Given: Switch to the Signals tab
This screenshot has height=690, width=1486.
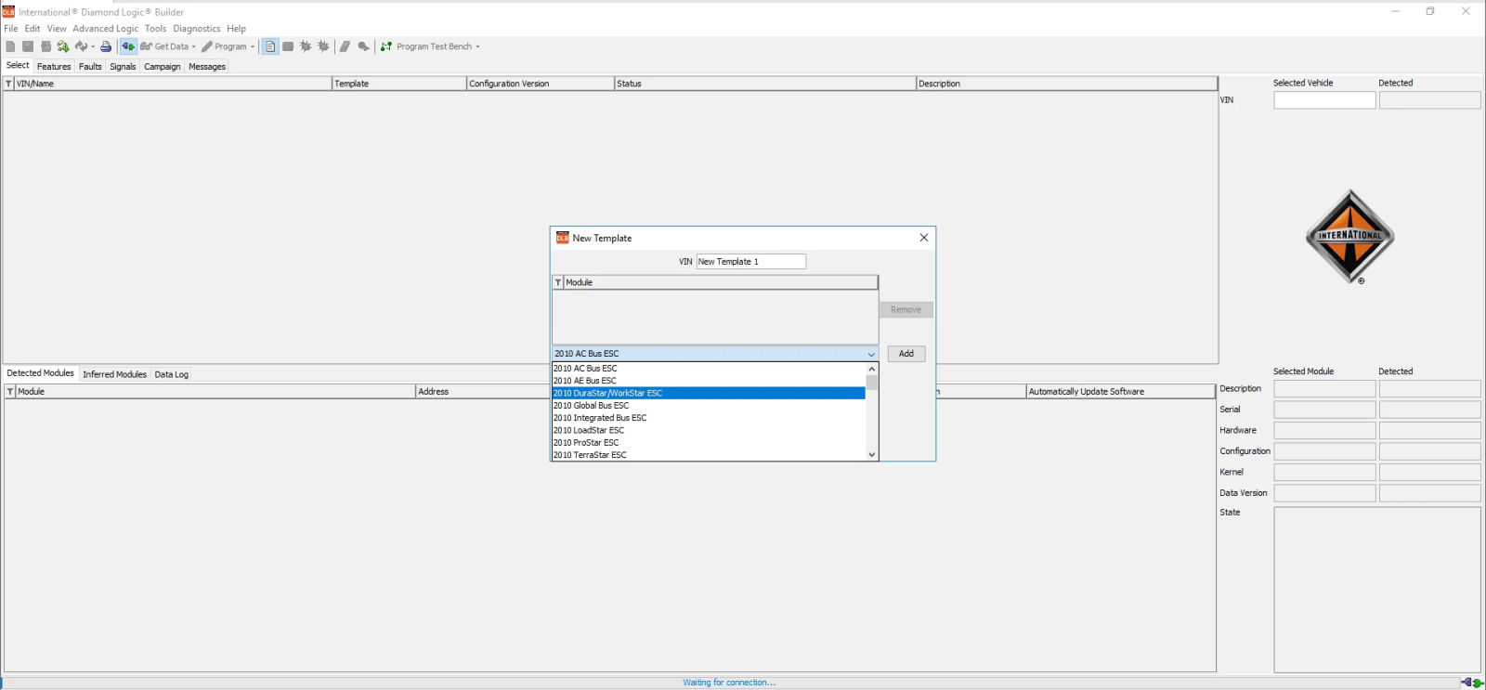Looking at the screenshot, I should point(123,67).
